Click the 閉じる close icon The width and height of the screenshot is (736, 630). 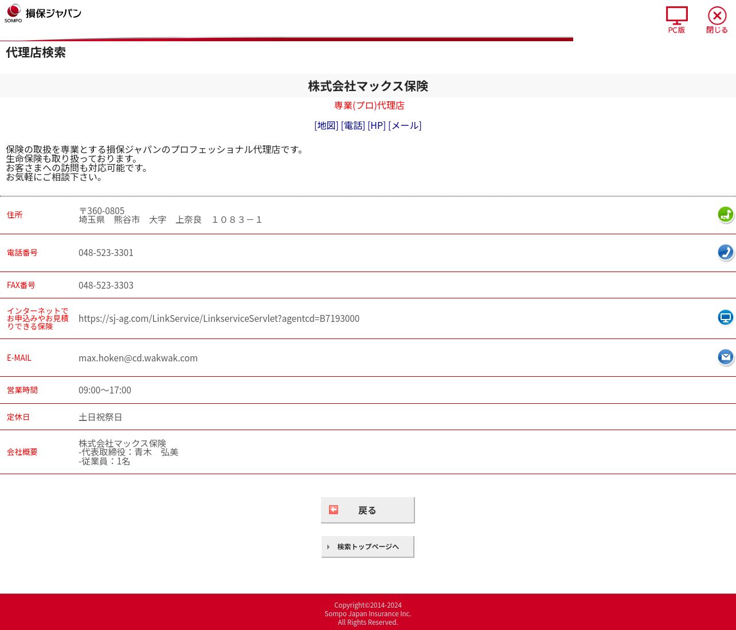click(x=717, y=20)
